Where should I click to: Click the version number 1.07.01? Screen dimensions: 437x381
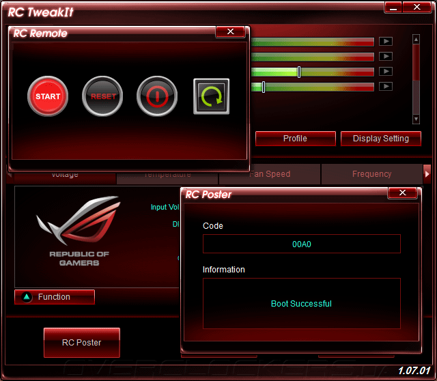(414, 371)
